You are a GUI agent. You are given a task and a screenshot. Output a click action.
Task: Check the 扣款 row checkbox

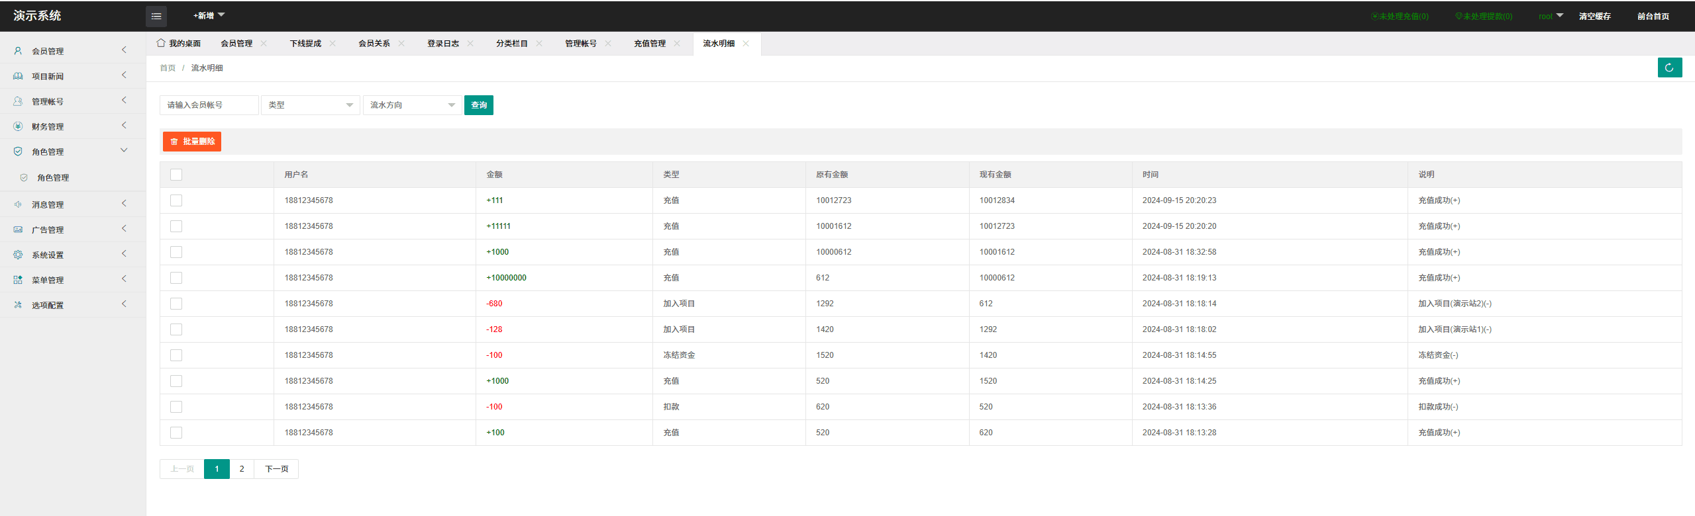pyautogui.click(x=176, y=407)
